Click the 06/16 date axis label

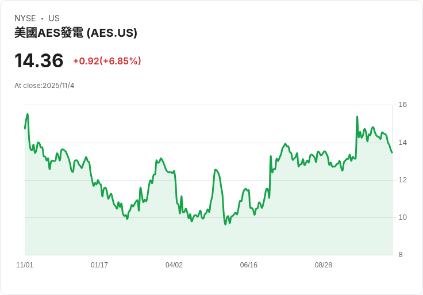tap(249, 265)
